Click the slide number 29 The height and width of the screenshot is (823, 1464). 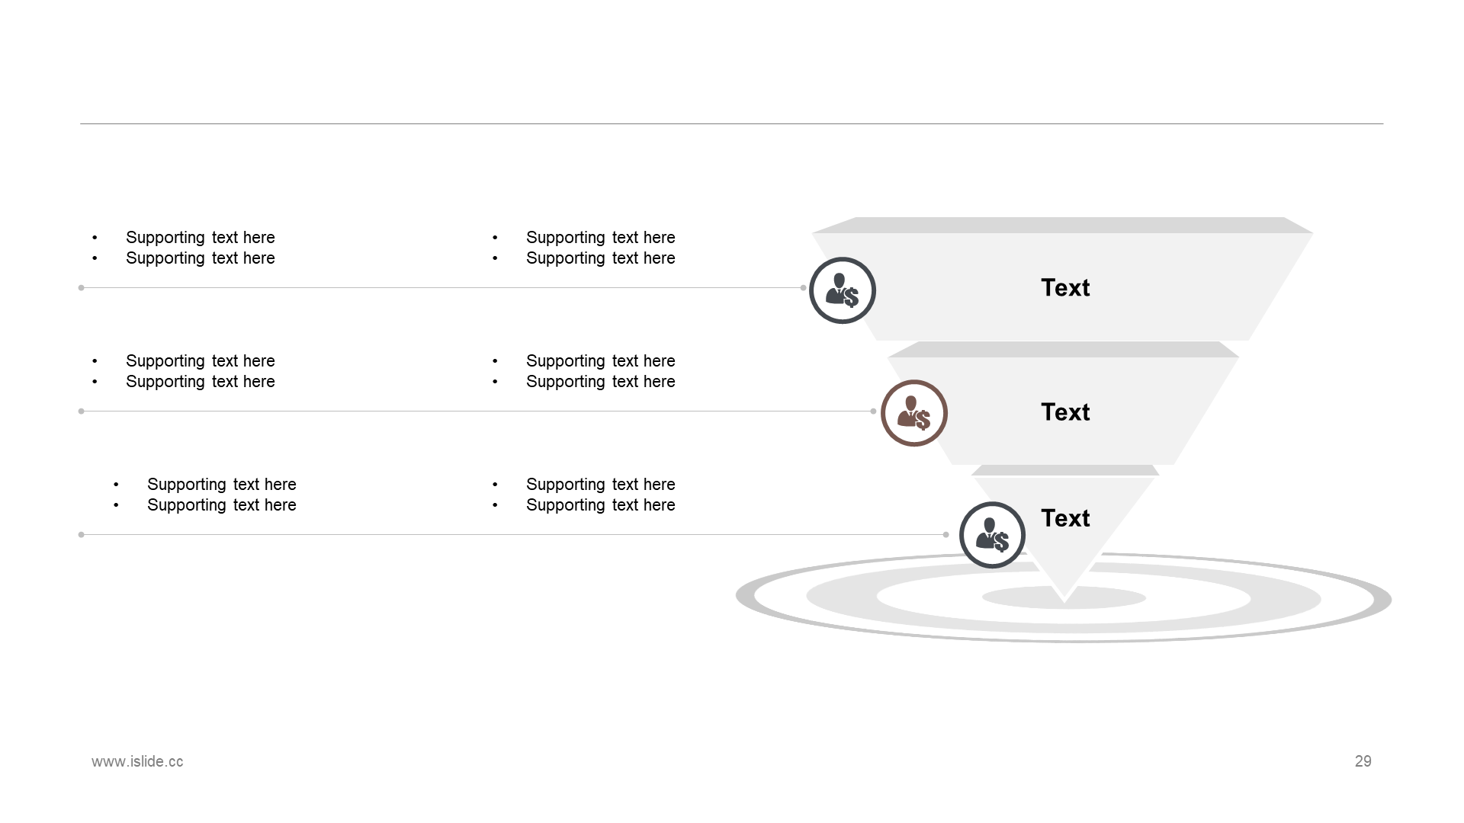1363,761
